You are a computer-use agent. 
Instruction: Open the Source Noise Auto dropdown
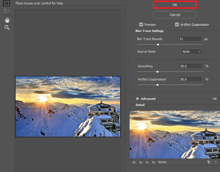coord(192,51)
